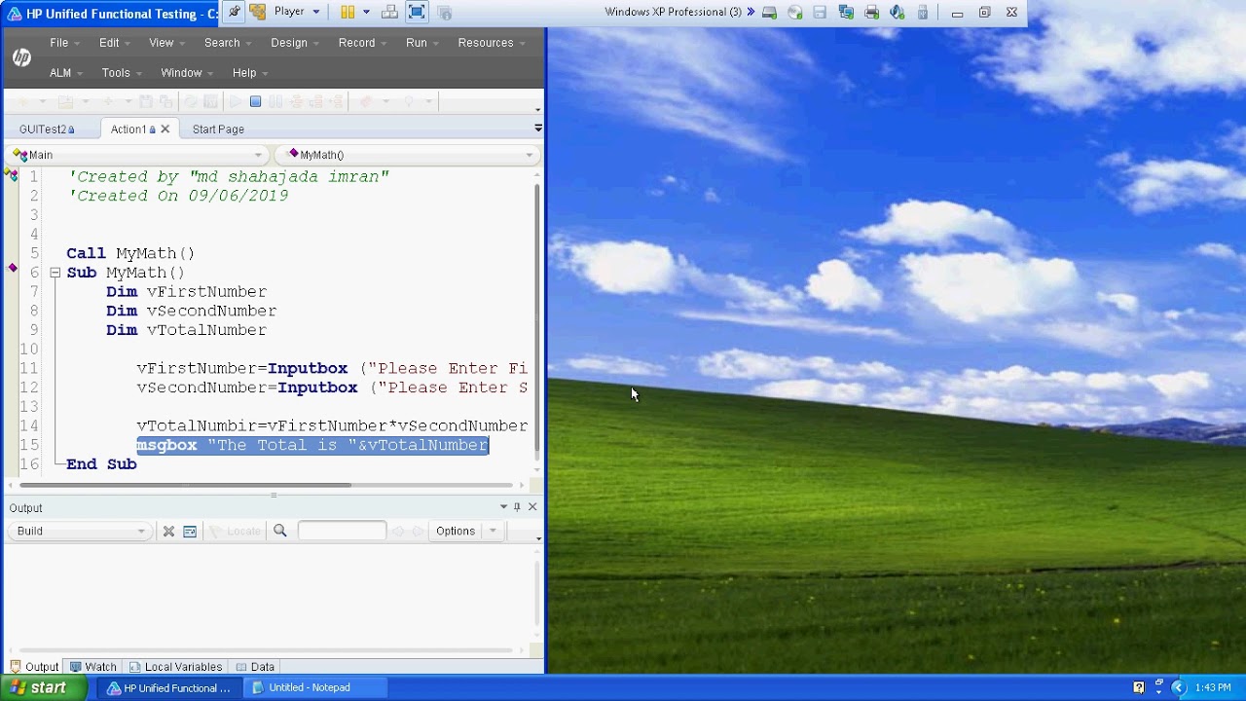Click the enter full screen icon
The height and width of the screenshot is (701, 1246).
pyautogui.click(x=417, y=12)
